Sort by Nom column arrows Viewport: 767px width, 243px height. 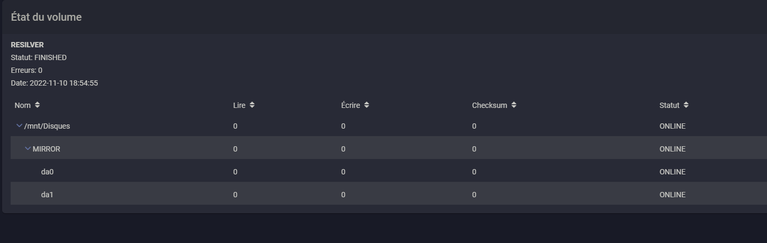(37, 105)
